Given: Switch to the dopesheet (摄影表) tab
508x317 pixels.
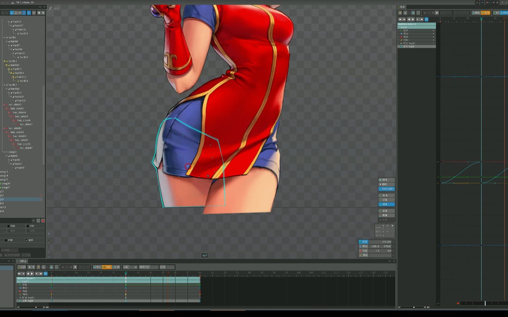Looking at the screenshot, I should tap(23, 261).
